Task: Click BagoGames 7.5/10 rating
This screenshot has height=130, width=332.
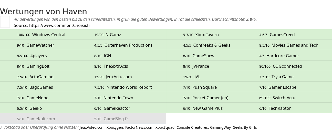Action: coord(35,87)
